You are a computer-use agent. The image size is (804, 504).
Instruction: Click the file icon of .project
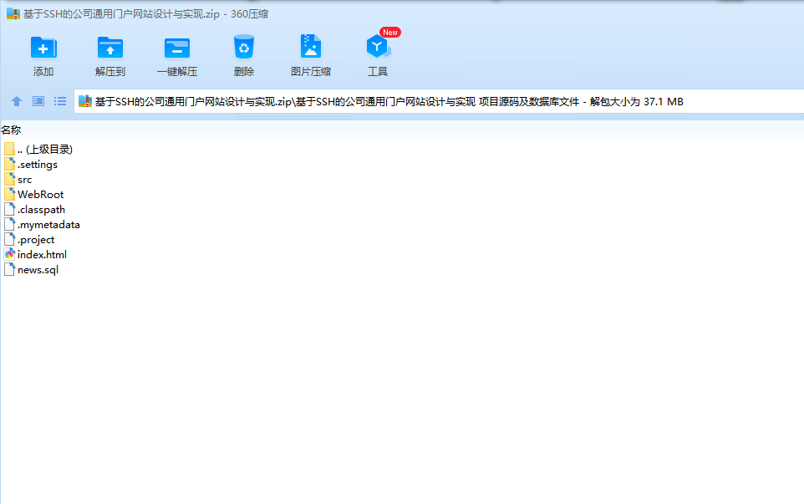click(x=9, y=239)
